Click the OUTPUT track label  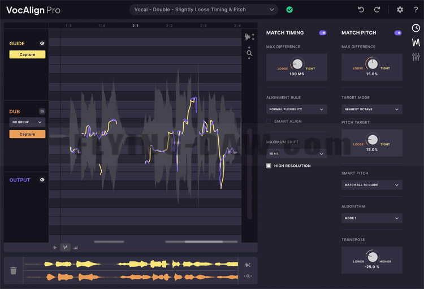(20, 180)
